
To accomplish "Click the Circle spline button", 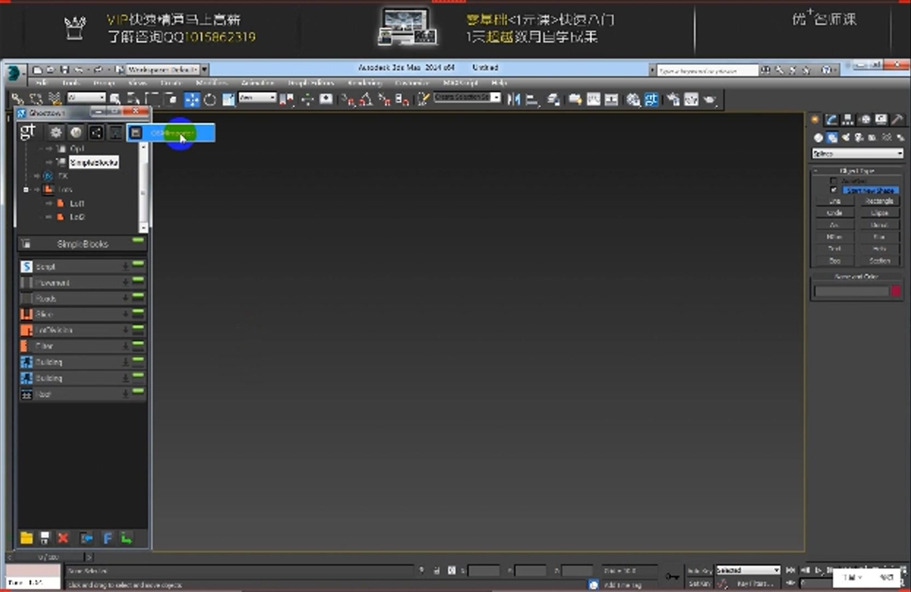I will tap(834, 213).
